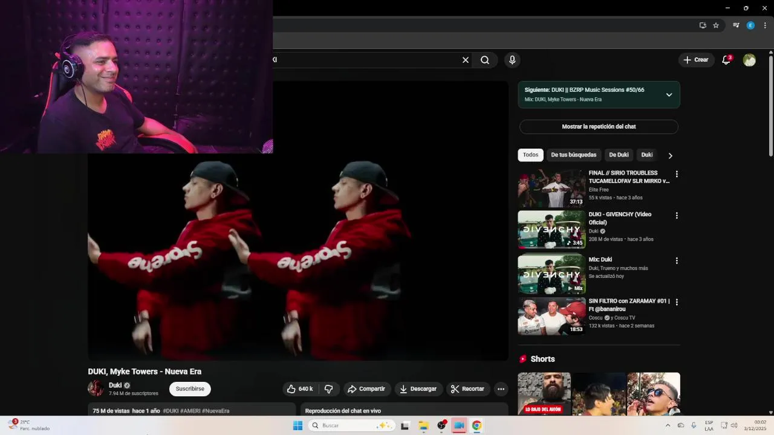Click Mostrar la repetición del chat
The height and width of the screenshot is (435, 774).
599,127
